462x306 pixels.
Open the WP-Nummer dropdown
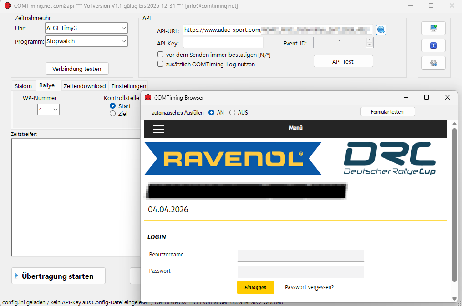click(49, 110)
